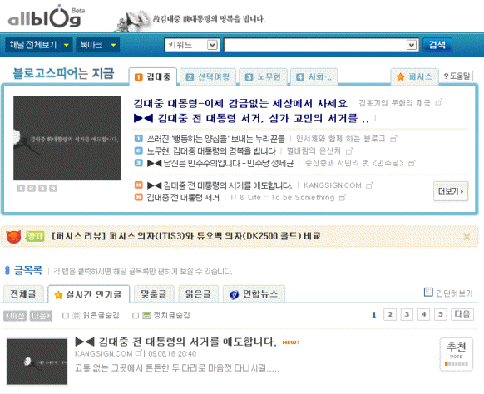Viewport: 484px width, 394px height.
Task: Open headline 김대중 대통령-이제 감금없는 세상에서 사세요
Action: [x=240, y=103]
